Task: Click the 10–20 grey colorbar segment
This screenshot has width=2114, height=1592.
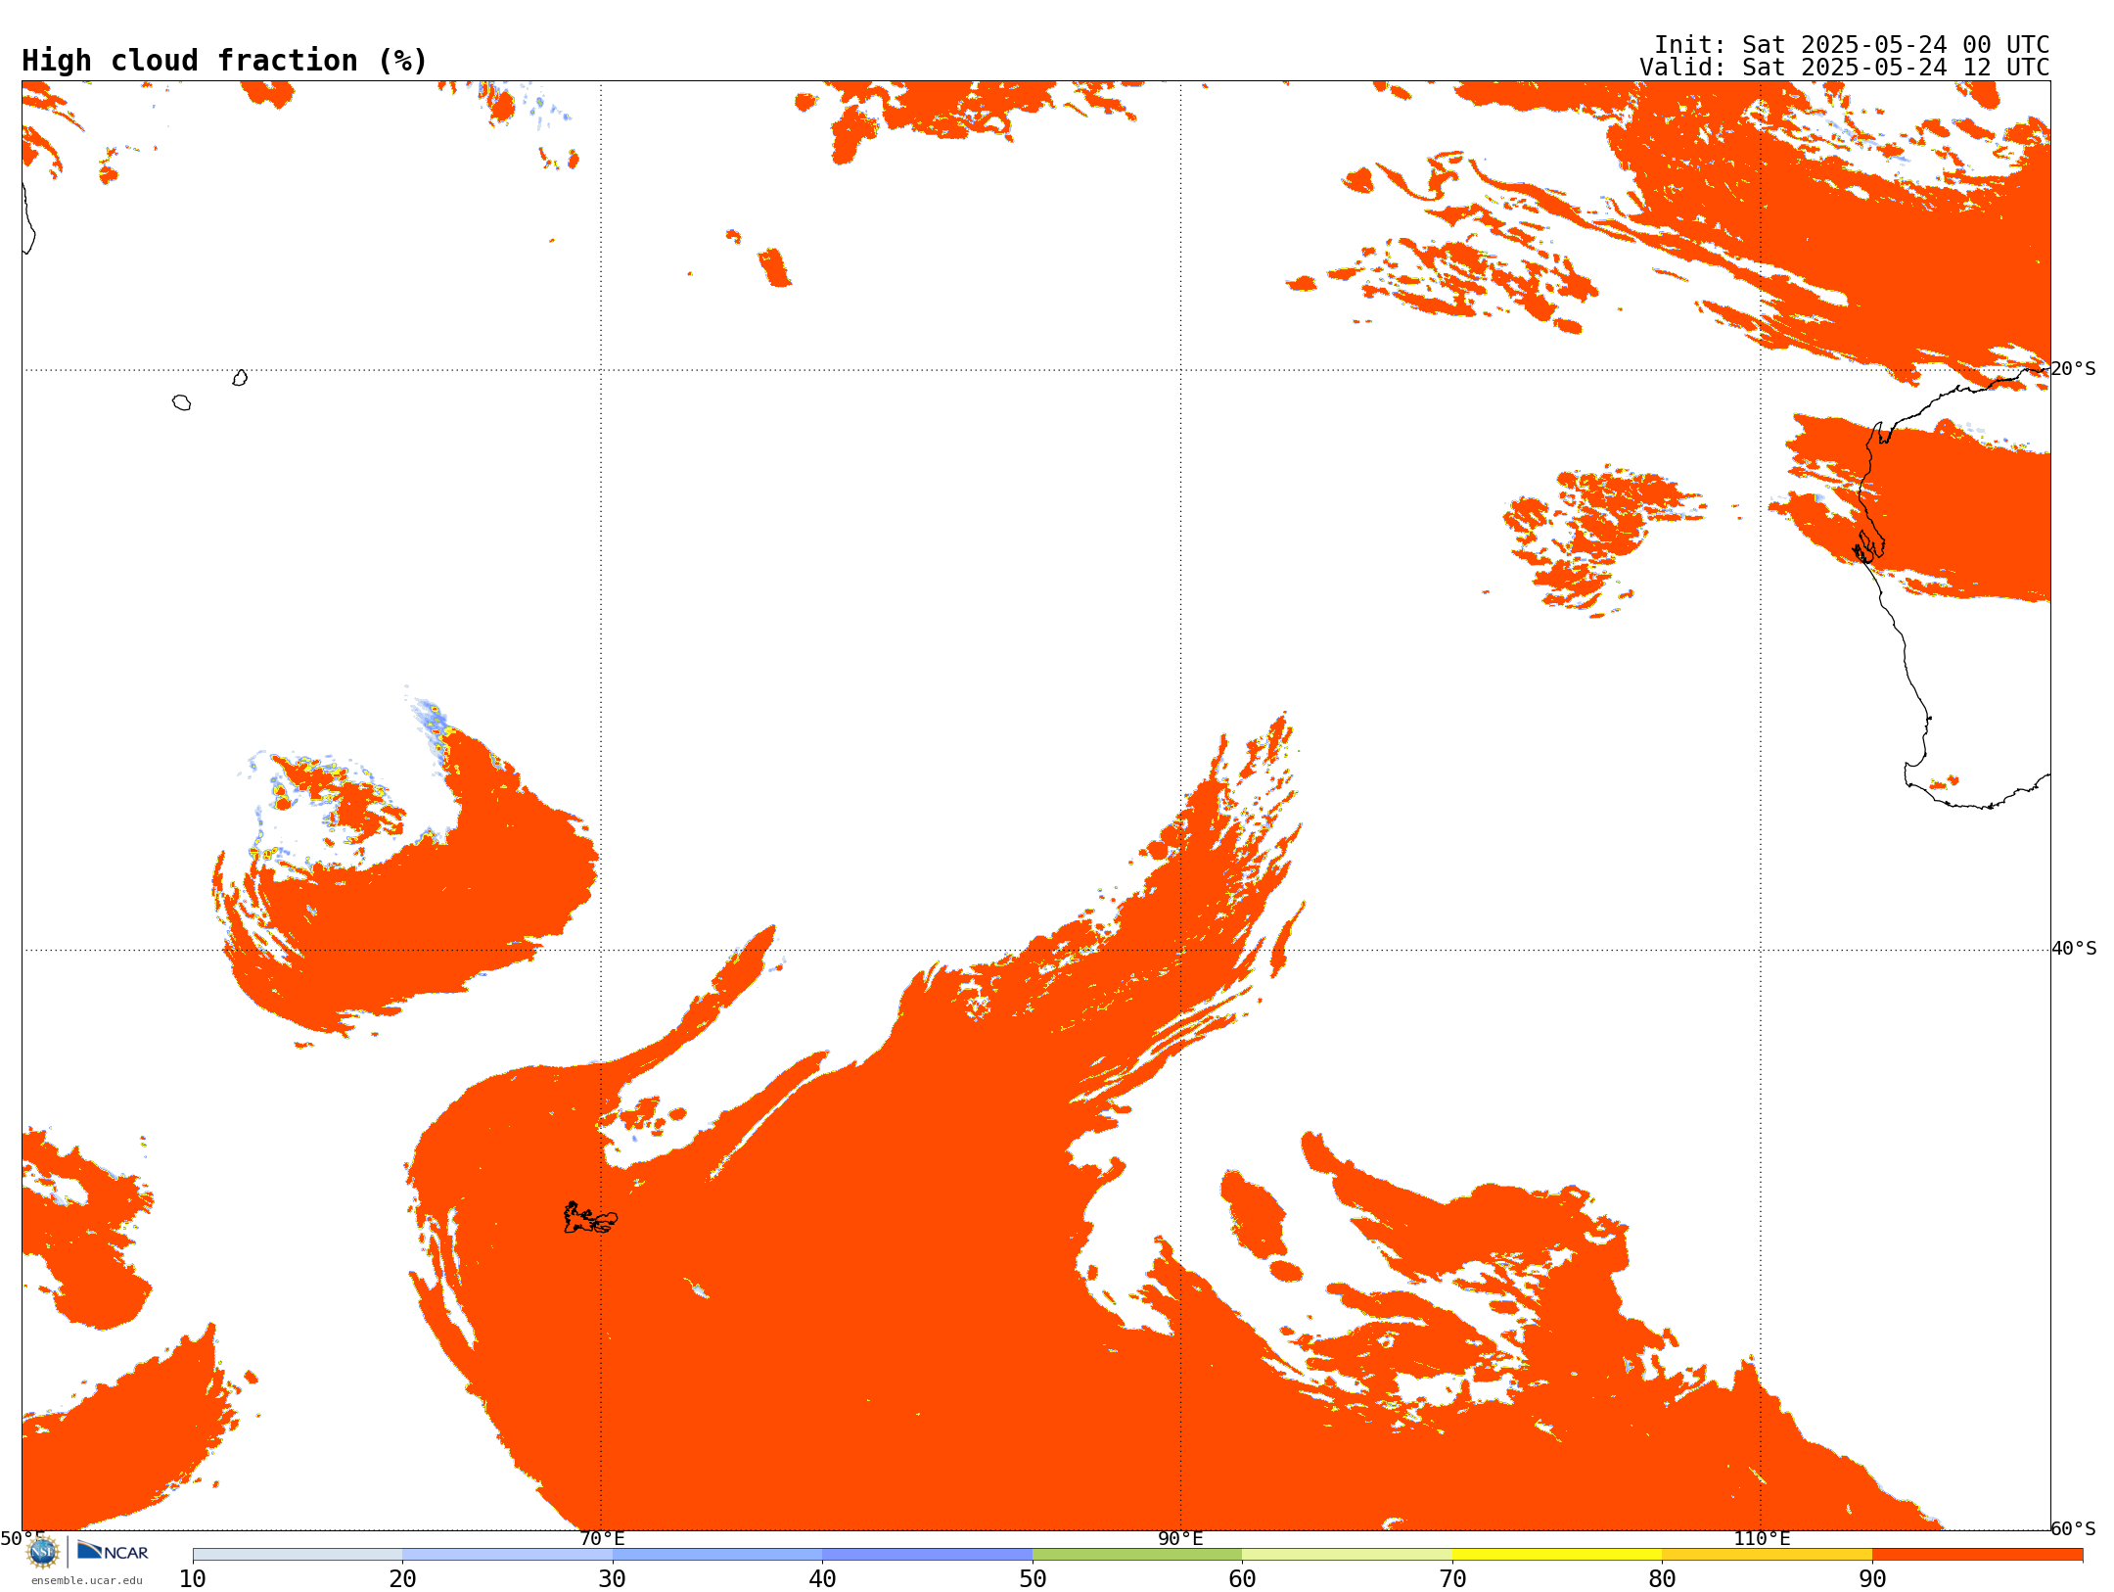Action: pos(298,1555)
